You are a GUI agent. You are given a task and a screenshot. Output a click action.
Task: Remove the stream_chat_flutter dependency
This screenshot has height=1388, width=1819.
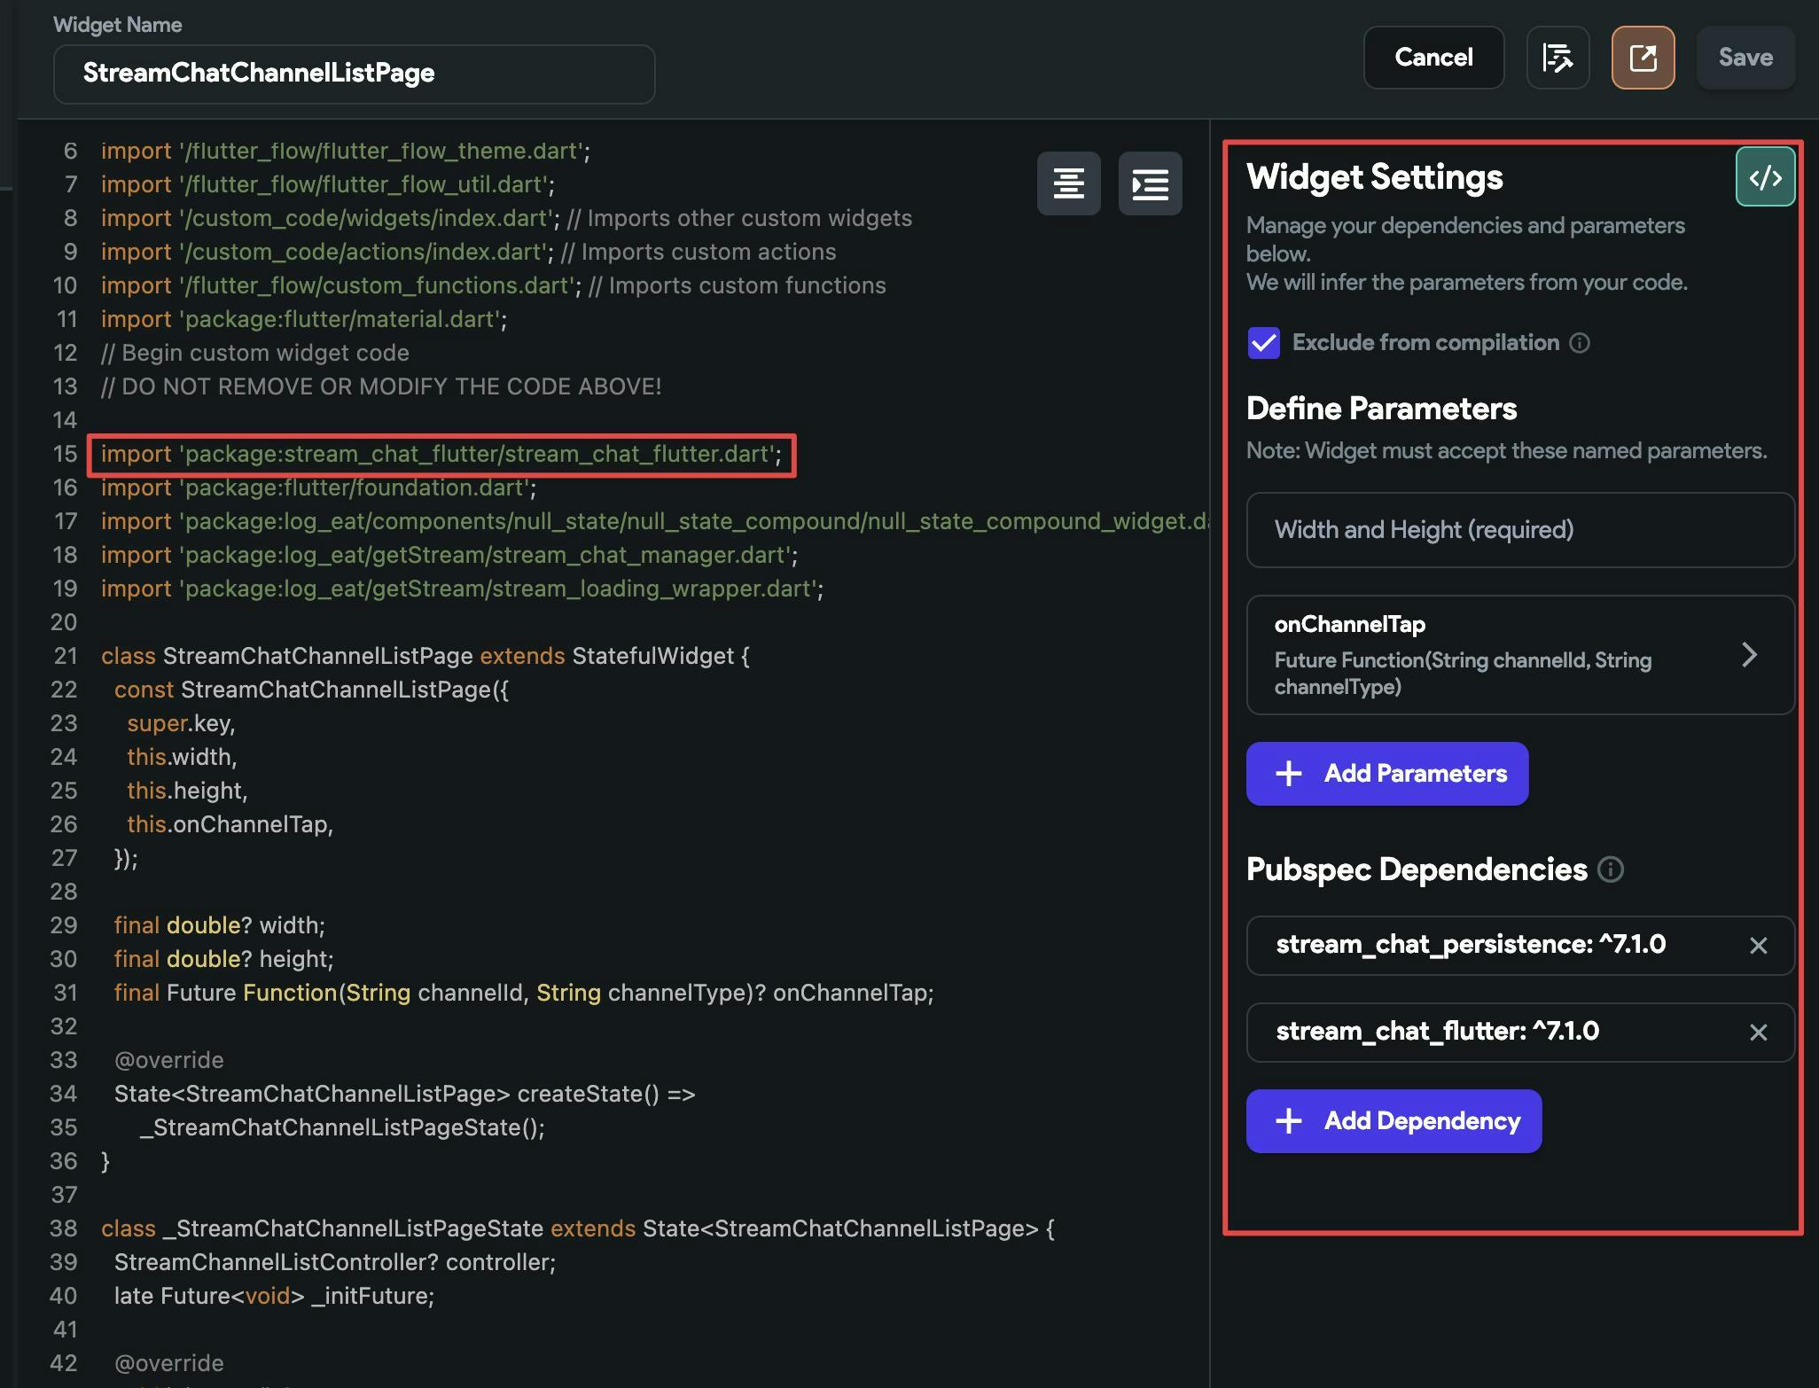[1758, 1033]
